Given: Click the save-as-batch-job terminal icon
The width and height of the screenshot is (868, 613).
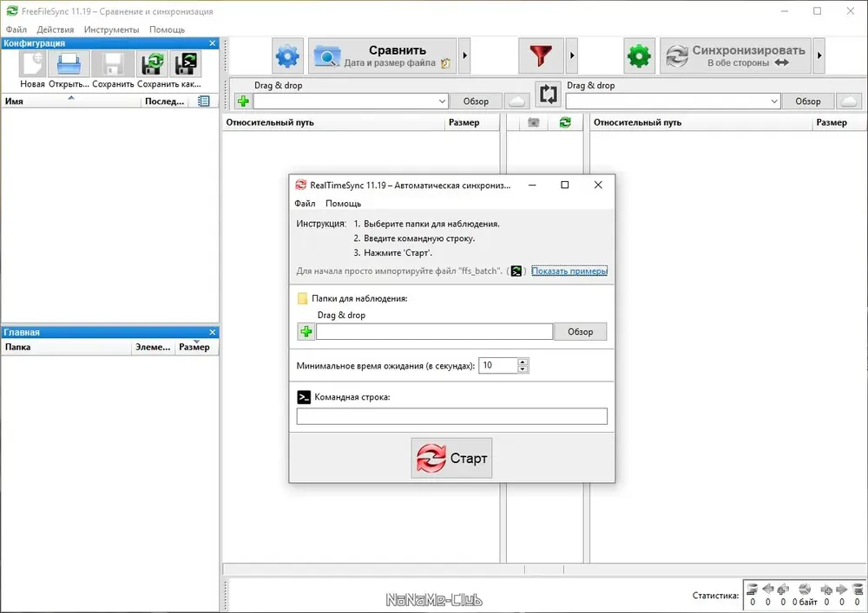Looking at the screenshot, I should click(186, 63).
